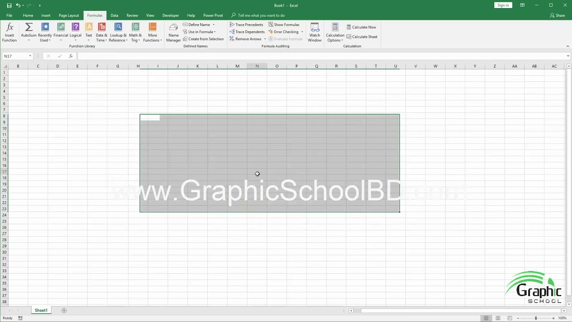Click Define Name button
The height and width of the screenshot is (322, 572).
click(197, 25)
